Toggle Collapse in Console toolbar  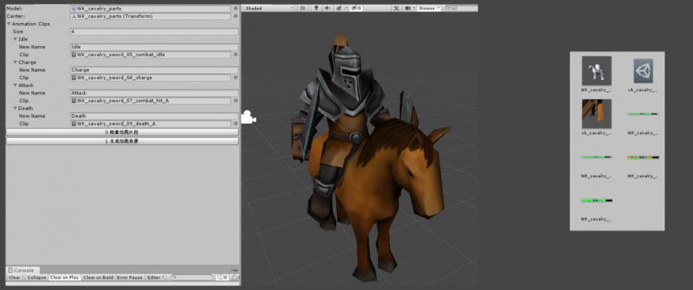click(x=37, y=278)
